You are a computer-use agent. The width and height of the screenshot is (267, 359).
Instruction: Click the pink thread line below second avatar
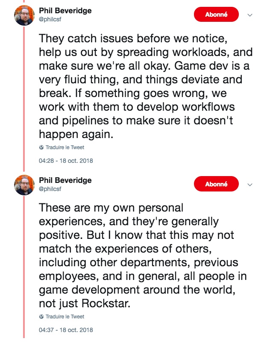pos(24,265)
